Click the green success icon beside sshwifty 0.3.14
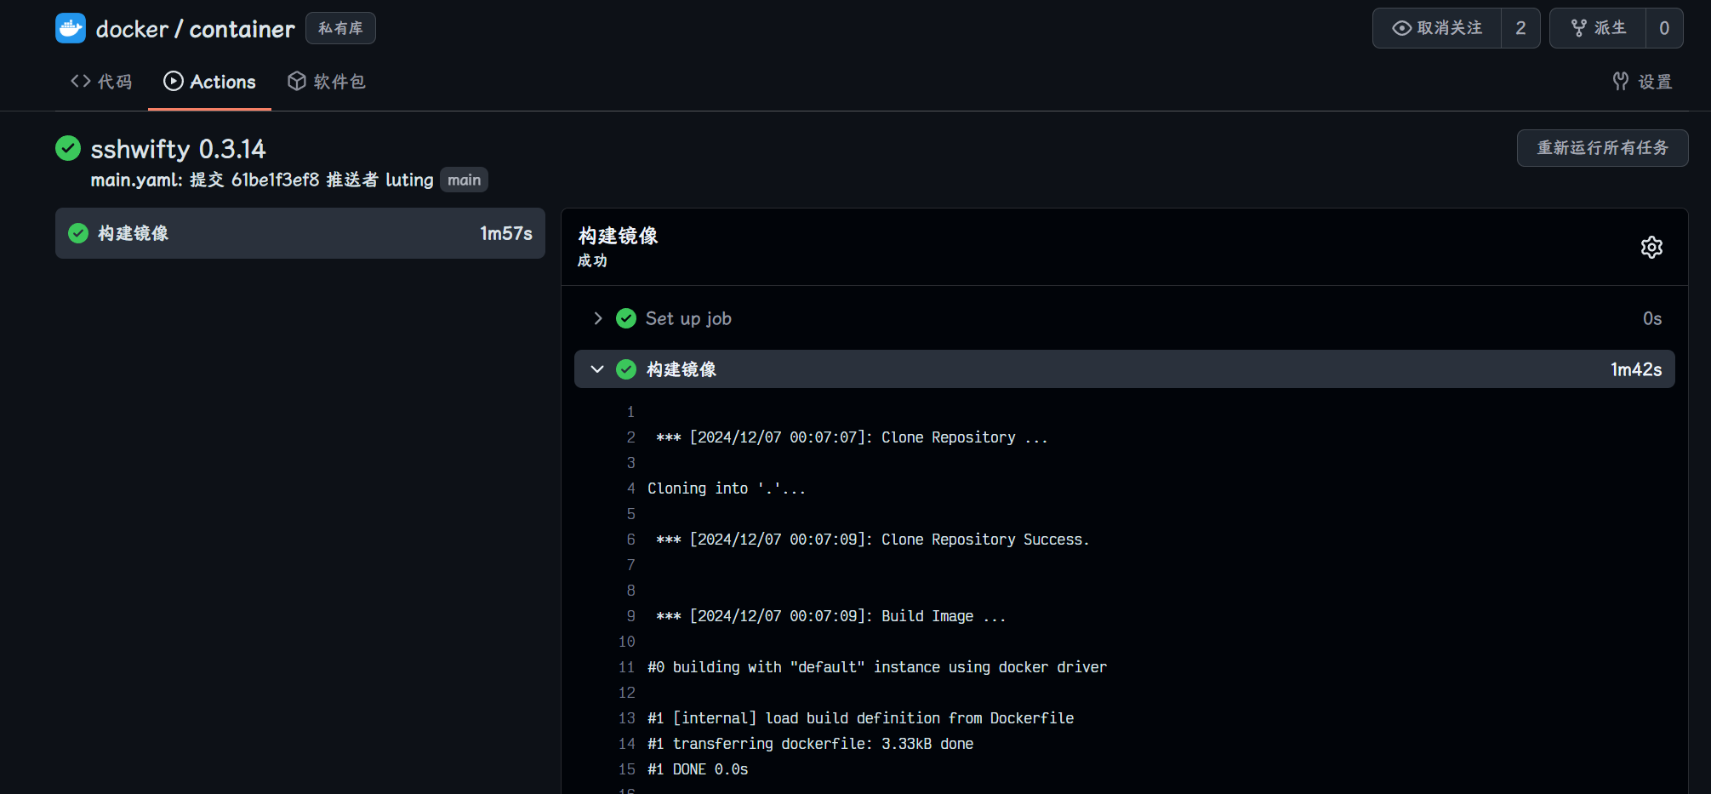 coord(68,148)
